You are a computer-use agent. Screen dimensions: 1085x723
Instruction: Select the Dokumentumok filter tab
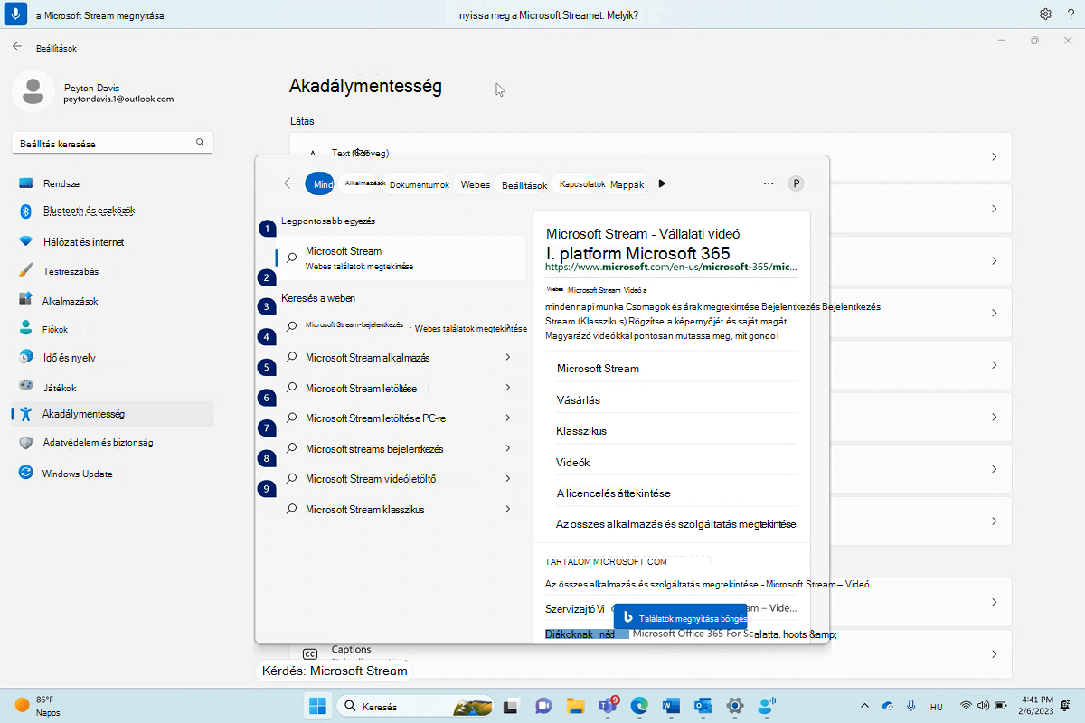[x=419, y=184]
